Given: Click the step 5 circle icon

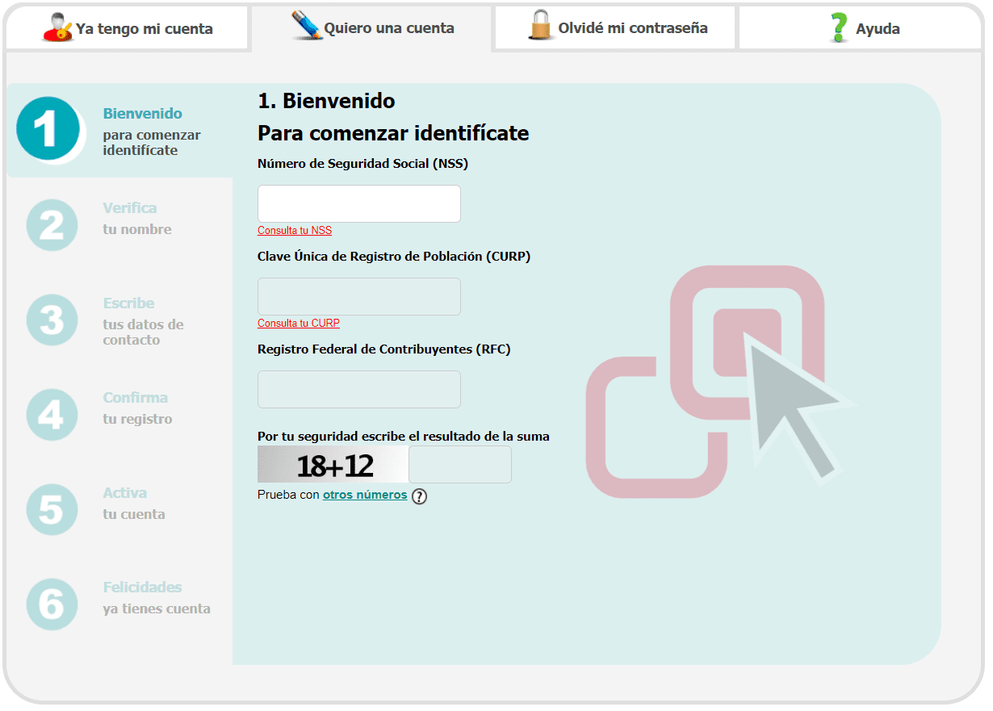Looking at the screenshot, I should pos(52,510).
